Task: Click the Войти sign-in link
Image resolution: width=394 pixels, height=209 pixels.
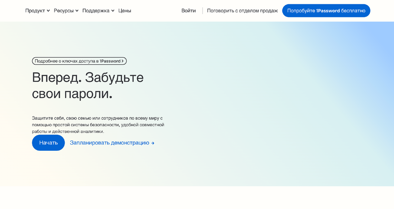Action: (x=188, y=11)
